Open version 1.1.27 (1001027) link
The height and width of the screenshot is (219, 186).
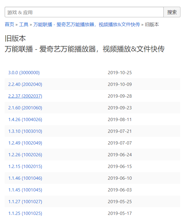tap(25, 202)
